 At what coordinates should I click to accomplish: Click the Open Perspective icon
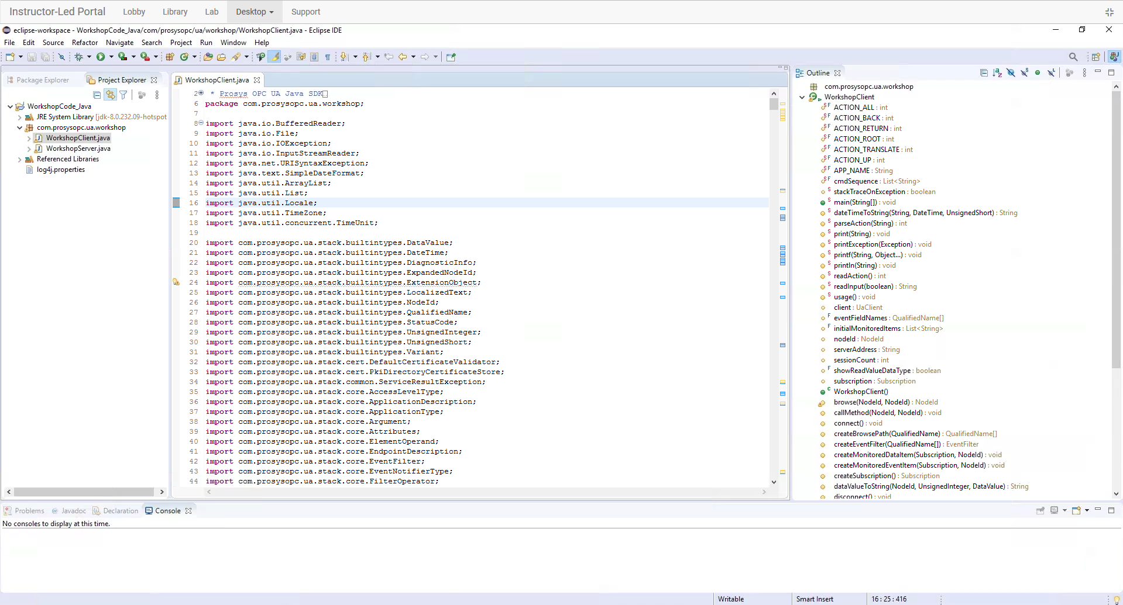[1096, 57]
